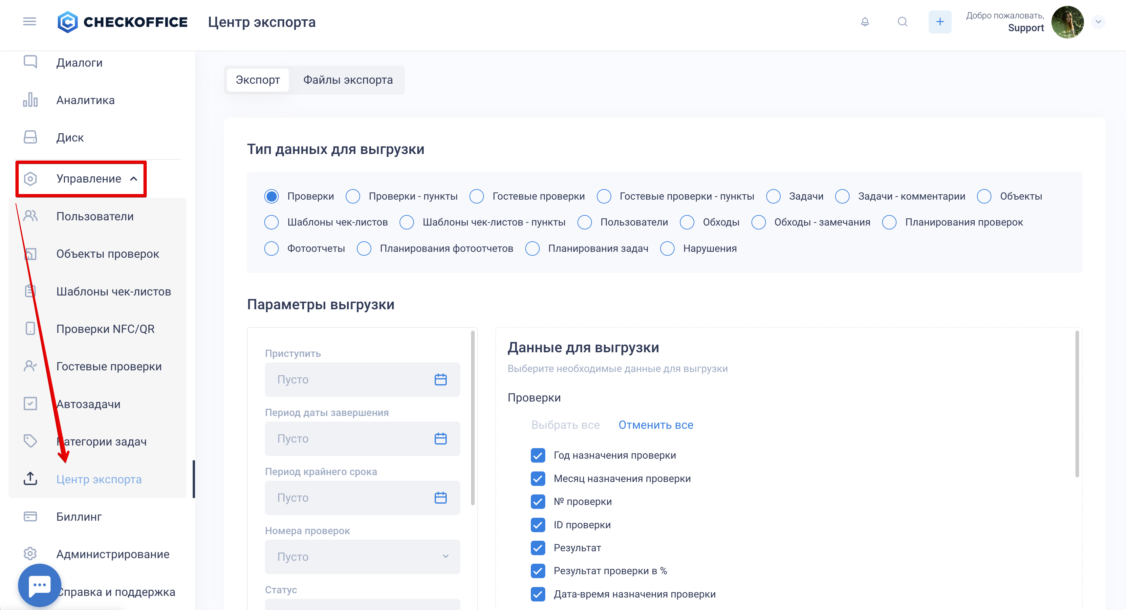1126x610 pixels.
Task: Open Аналитика from sidebar bar-chart icon
Action: 30,100
